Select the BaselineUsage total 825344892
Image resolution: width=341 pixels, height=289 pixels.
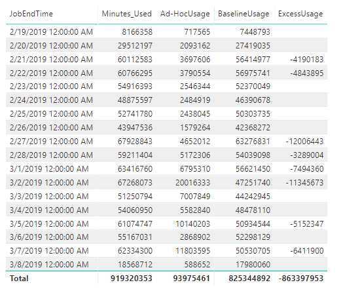click(249, 279)
